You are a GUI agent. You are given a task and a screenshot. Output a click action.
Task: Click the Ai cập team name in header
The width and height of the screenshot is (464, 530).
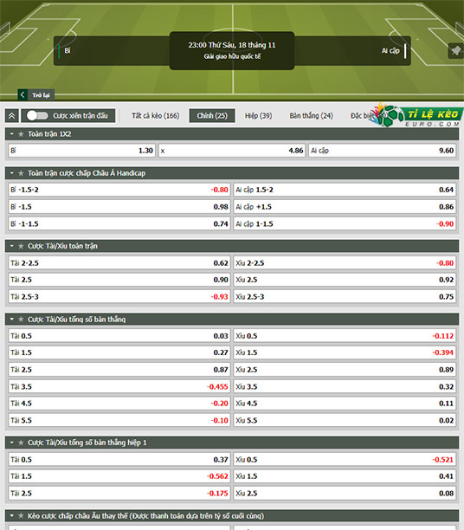[390, 51]
